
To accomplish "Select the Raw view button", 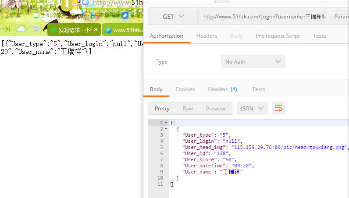I will [188, 108].
